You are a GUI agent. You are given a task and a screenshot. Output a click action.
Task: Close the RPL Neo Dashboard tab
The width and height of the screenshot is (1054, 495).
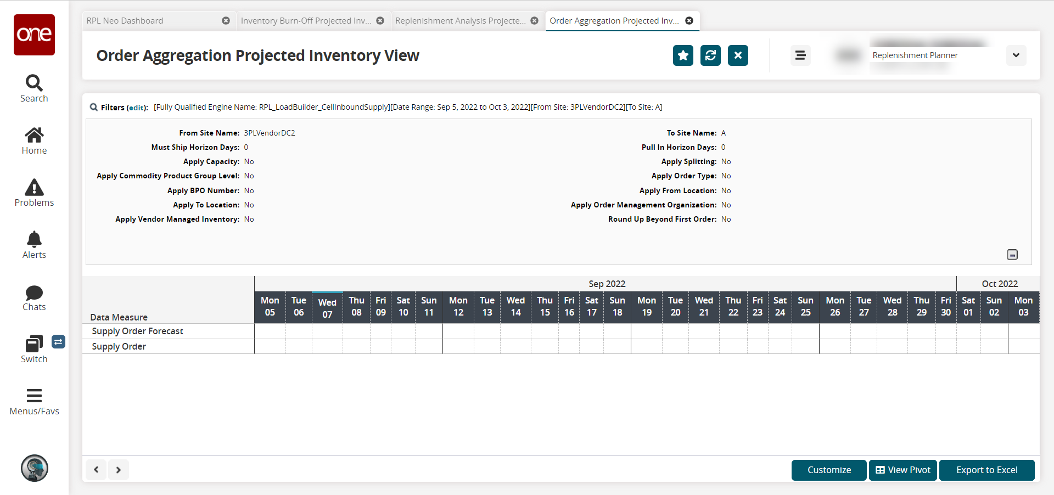226,21
